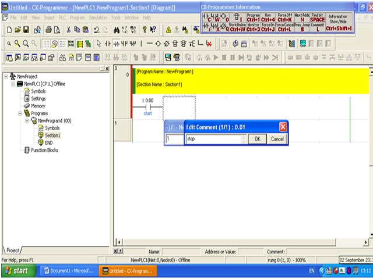Switch to the Project tab
The image size is (373, 279).
[12, 251]
